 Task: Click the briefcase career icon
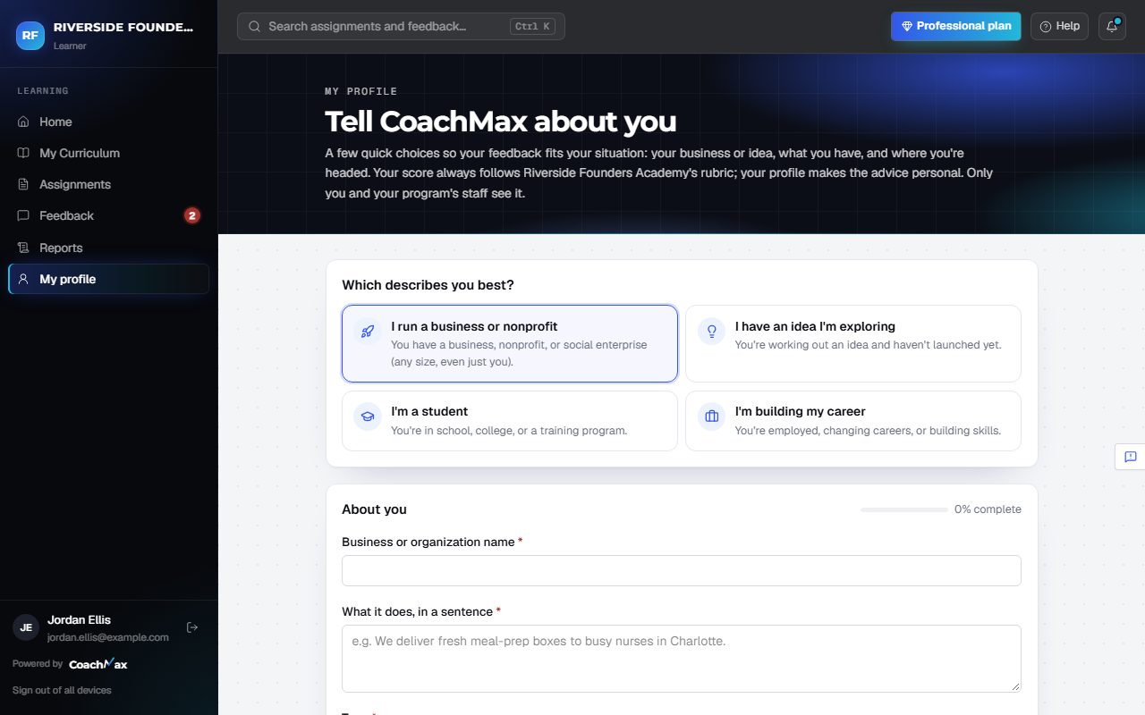[x=712, y=416]
